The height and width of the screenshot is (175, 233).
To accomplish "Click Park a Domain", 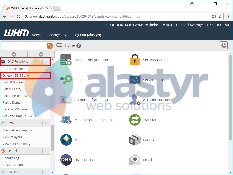I will tap(13, 103).
